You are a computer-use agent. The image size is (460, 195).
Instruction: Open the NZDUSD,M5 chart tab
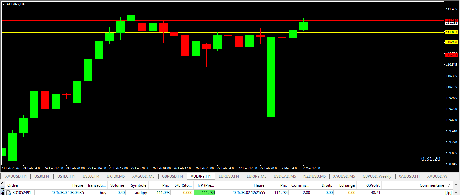314,176
